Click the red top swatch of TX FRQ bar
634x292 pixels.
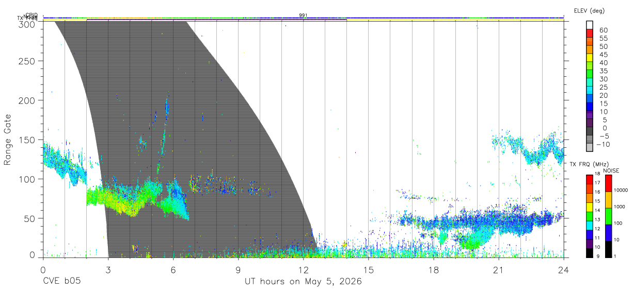(x=589, y=179)
